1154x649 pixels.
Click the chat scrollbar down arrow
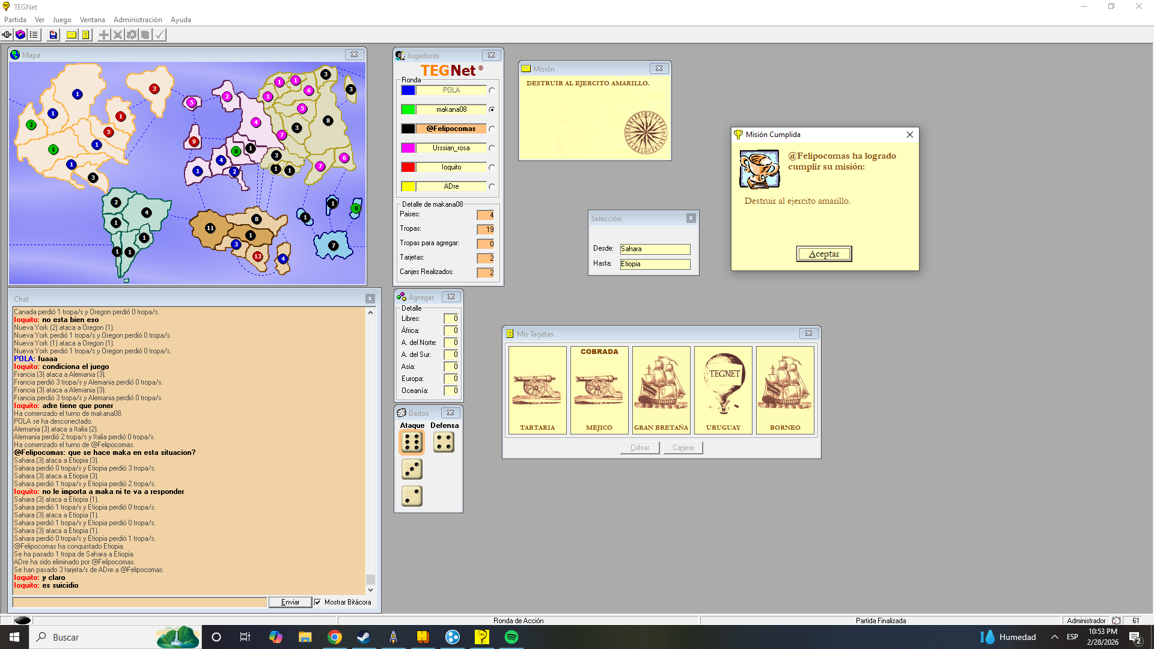(370, 590)
